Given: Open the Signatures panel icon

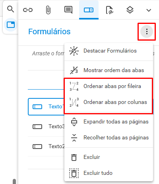Looking at the screenshot, I should pos(109,10).
